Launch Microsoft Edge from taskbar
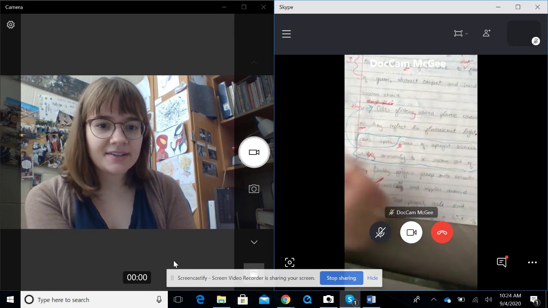 coord(200,300)
